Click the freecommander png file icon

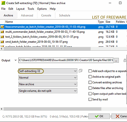(x=2, y=27)
